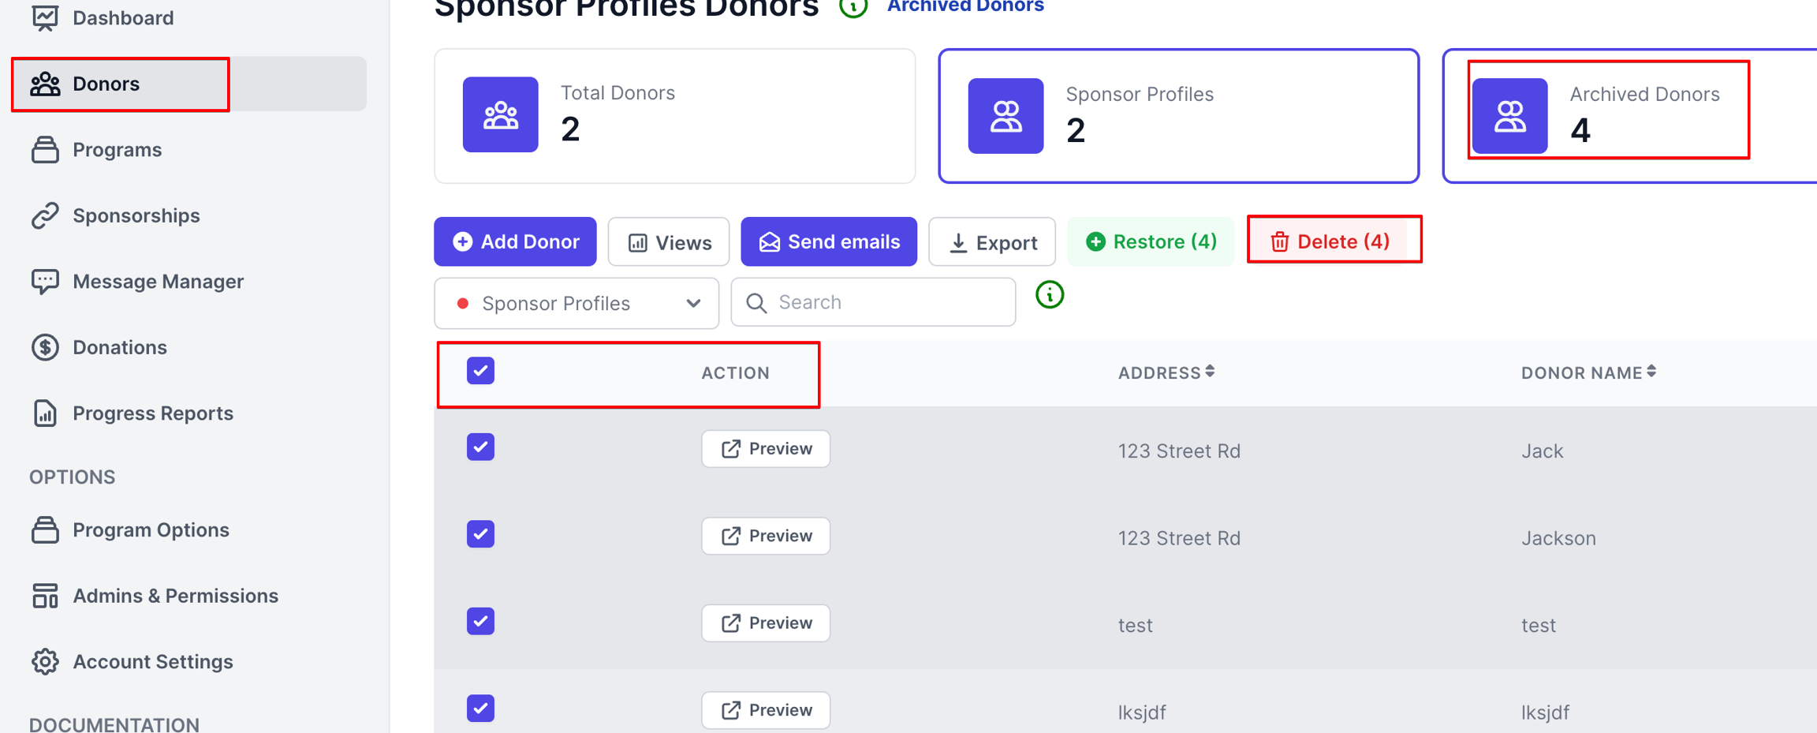This screenshot has width=1817, height=733.
Task: Click the Sponsor Profiles card icon
Action: coord(1006,116)
